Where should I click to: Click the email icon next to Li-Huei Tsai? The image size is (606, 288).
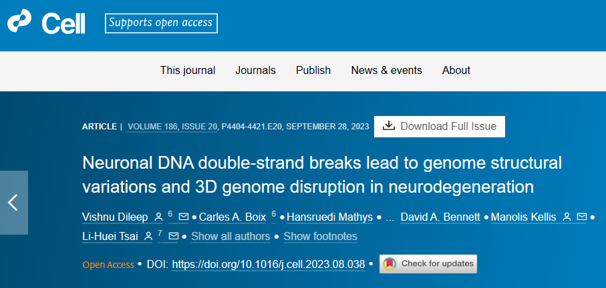coord(173,237)
